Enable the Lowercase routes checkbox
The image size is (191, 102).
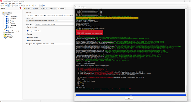(27, 27)
